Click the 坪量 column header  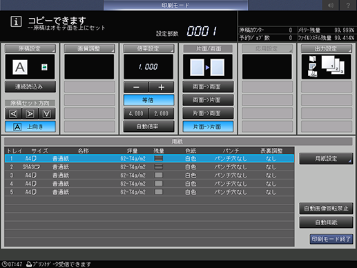[x=133, y=151]
